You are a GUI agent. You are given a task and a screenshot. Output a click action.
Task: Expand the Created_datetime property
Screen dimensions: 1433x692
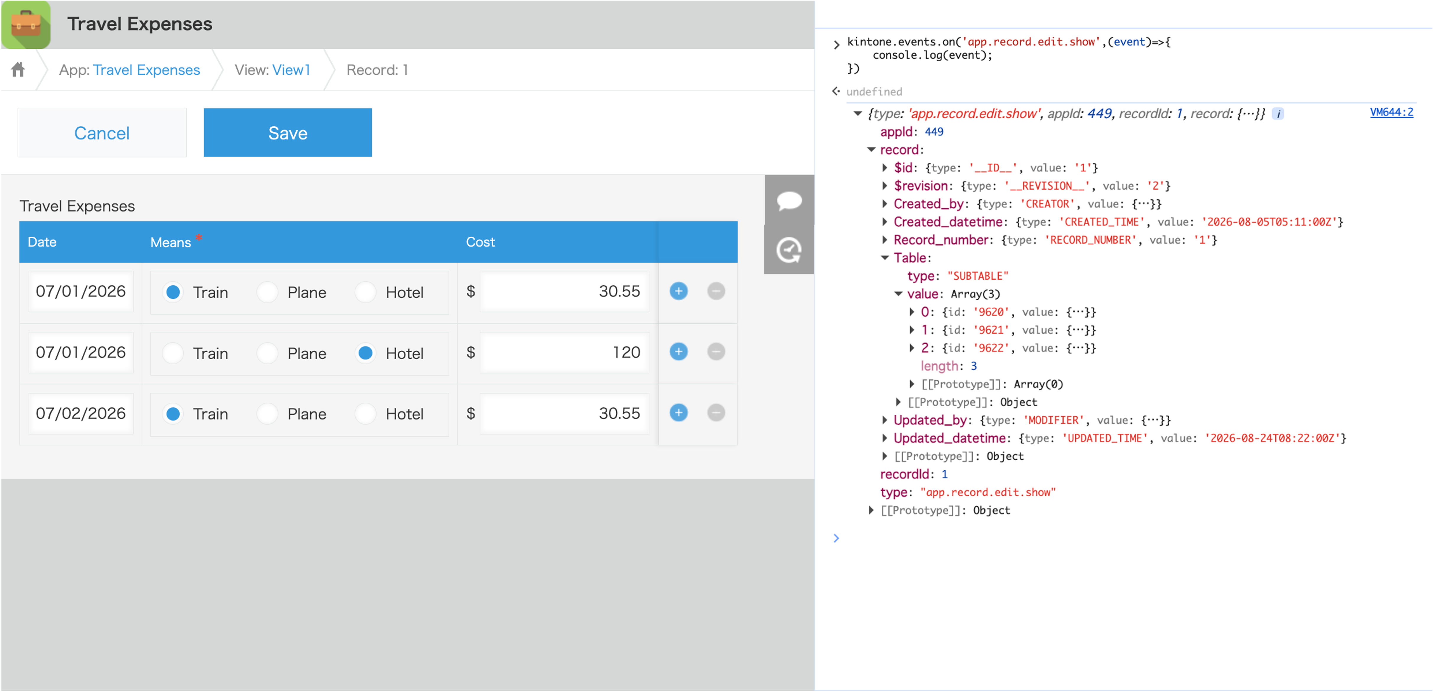coord(885,222)
